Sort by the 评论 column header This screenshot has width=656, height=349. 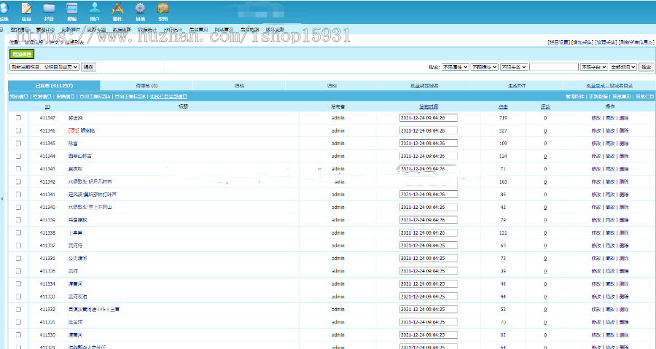pos(545,107)
